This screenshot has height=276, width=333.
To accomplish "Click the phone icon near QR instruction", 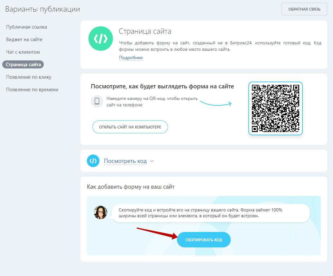I will coord(97,101).
